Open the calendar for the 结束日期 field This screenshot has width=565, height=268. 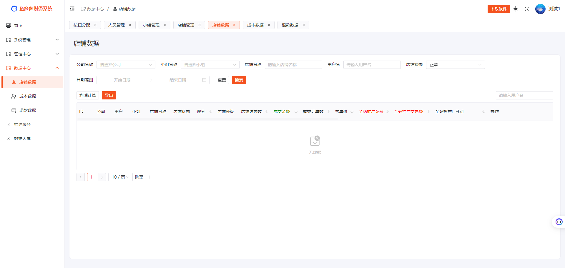(204, 80)
